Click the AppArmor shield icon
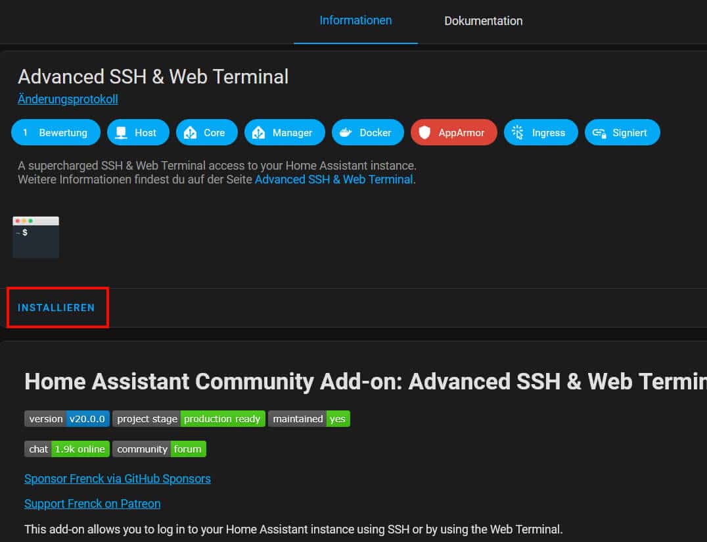Viewport: 707px width, 542px height. pyautogui.click(x=424, y=133)
